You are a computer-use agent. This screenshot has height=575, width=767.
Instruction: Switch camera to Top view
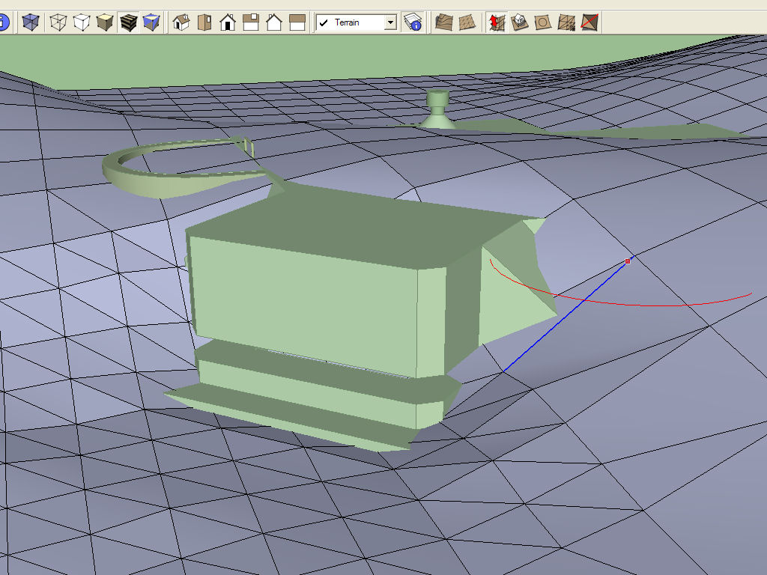204,22
